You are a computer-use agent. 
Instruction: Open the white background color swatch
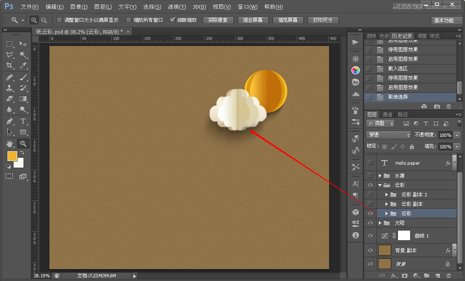(20, 164)
